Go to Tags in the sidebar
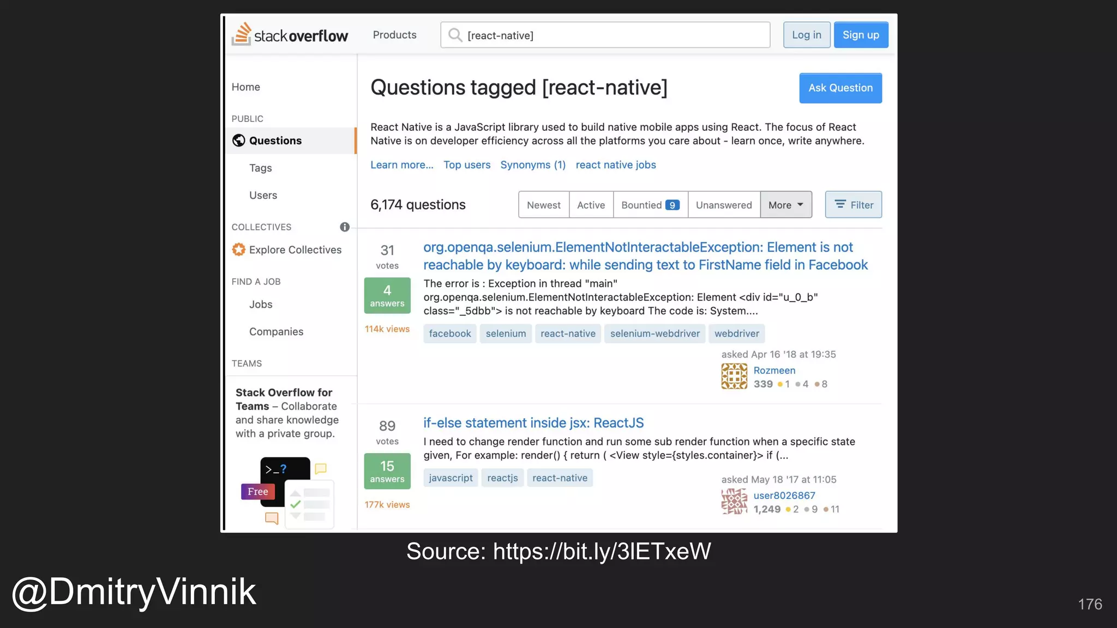1117x628 pixels. tap(260, 168)
